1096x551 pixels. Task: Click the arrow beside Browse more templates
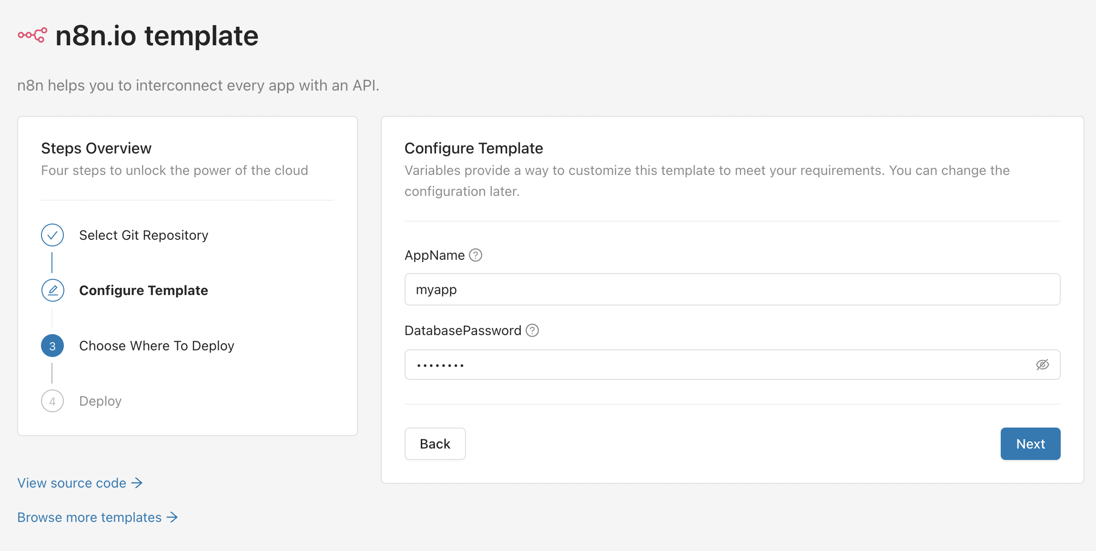click(172, 517)
